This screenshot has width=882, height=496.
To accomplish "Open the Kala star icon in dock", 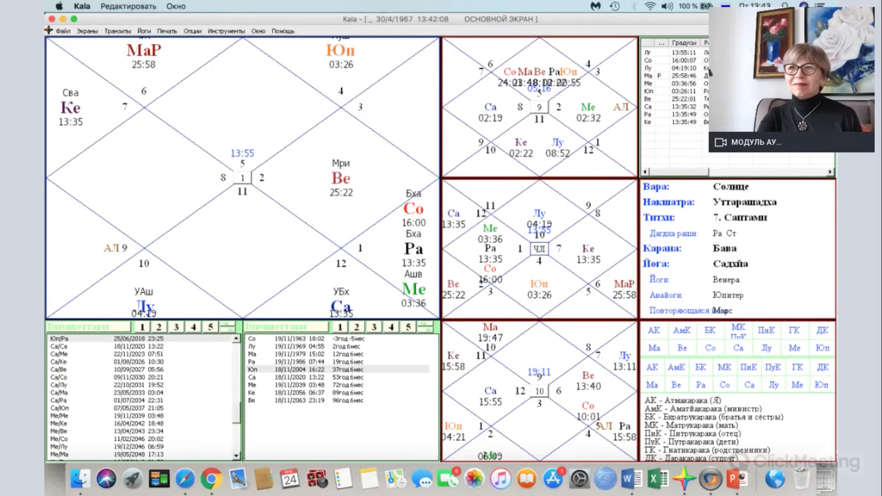I will pos(684,479).
